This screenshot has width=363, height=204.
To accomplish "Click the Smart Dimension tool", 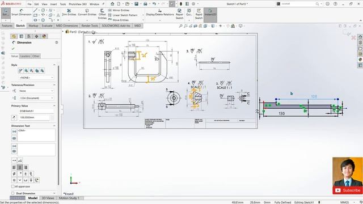I will (22, 12).
